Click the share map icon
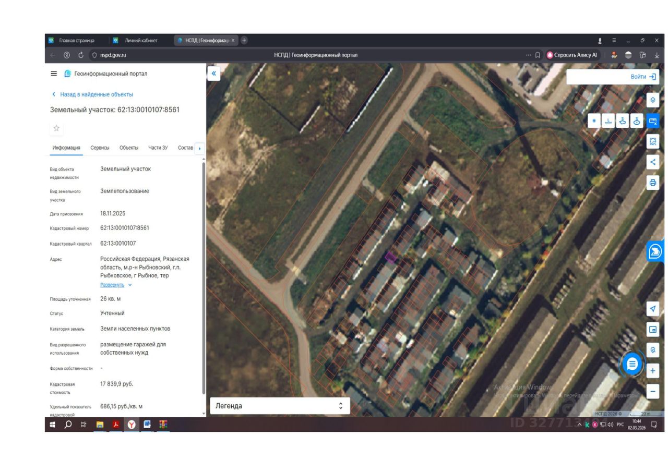 click(653, 162)
